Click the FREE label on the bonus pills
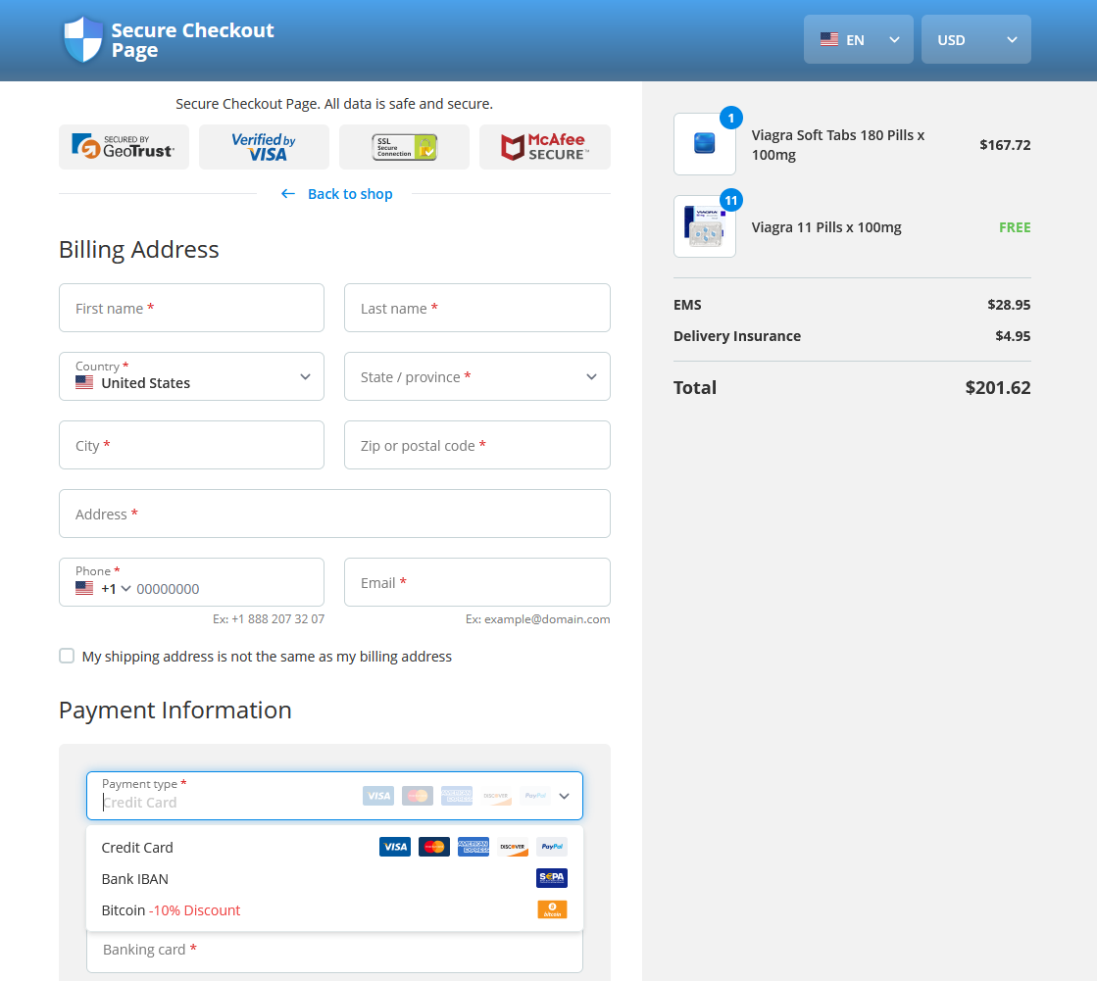The height and width of the screenshot is (981, 1097). pyautogui.click(x=1015, y=227)
